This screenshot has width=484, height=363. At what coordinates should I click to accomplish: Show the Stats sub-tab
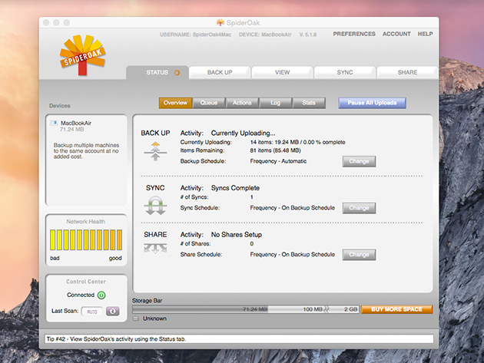309,103
